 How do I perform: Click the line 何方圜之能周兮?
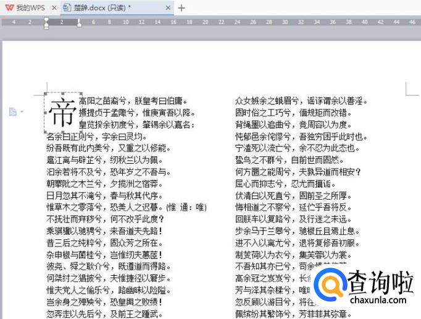click(x=263, y=172)
